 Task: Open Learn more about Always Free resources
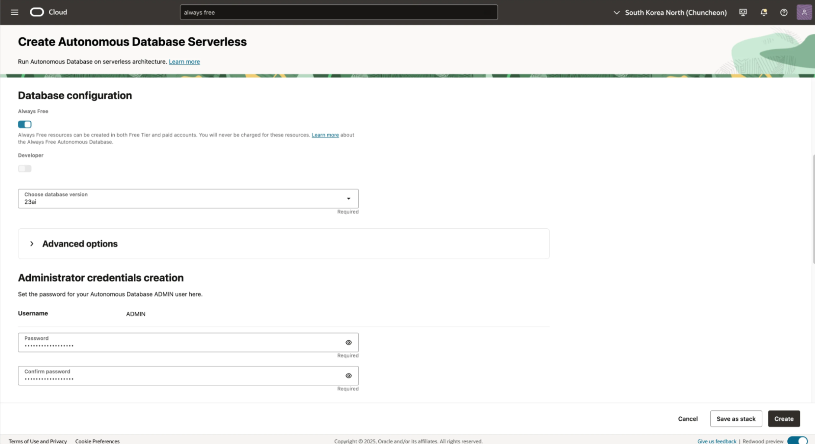325,135
